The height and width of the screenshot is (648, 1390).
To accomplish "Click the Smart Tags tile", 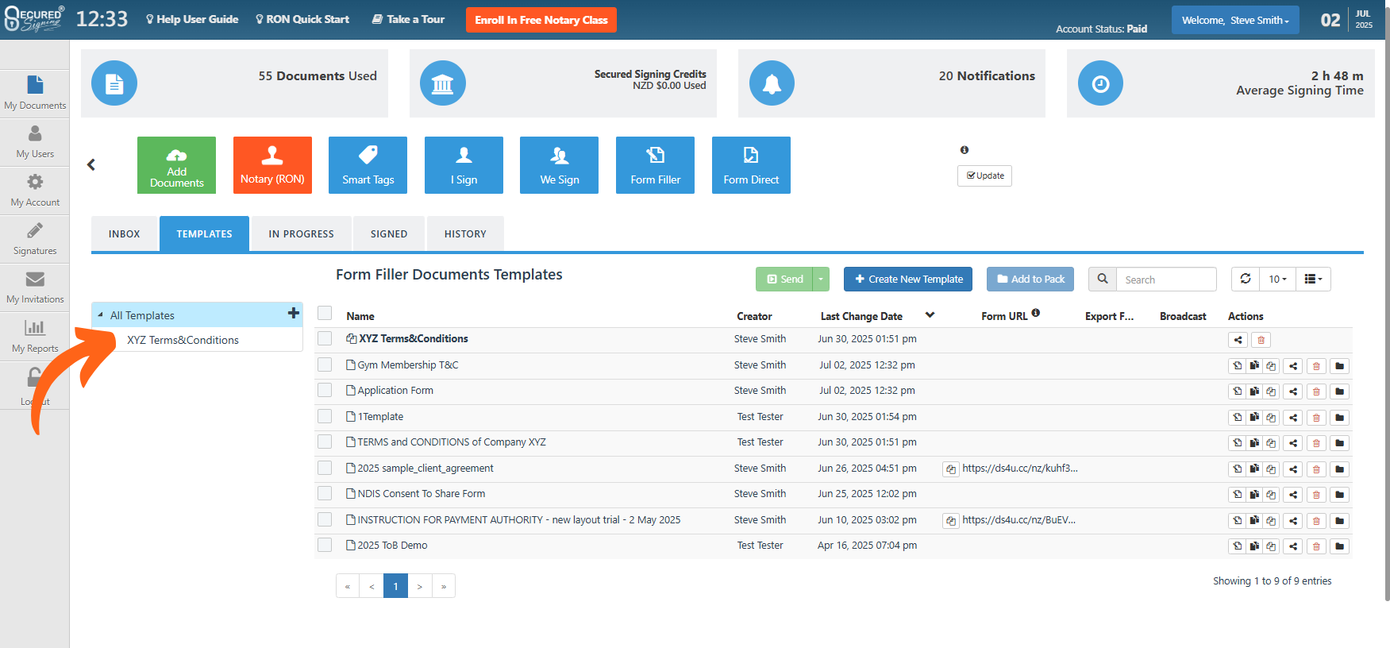I will (x=368, y=165).
